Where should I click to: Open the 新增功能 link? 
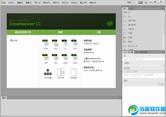(x=87, y=41)
